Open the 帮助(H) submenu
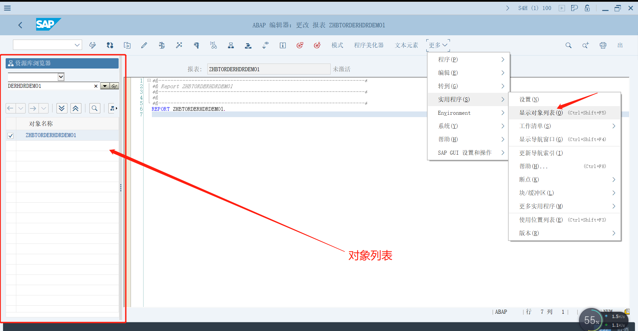Viewport: 638px width, 331px height. (468, 139)
